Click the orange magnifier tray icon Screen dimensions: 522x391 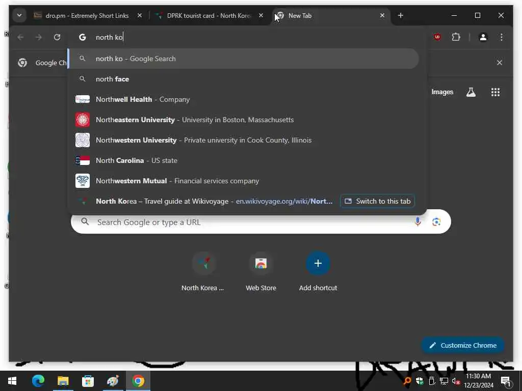pos(407,381)
